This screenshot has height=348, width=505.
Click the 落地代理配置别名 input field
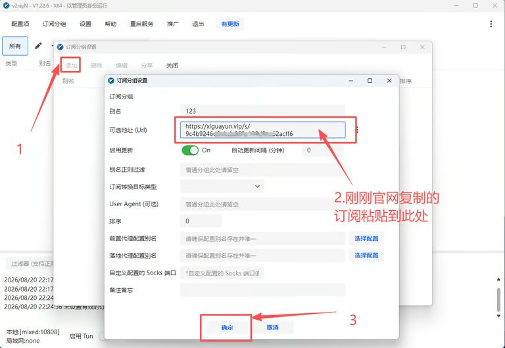tap(263, 255)
